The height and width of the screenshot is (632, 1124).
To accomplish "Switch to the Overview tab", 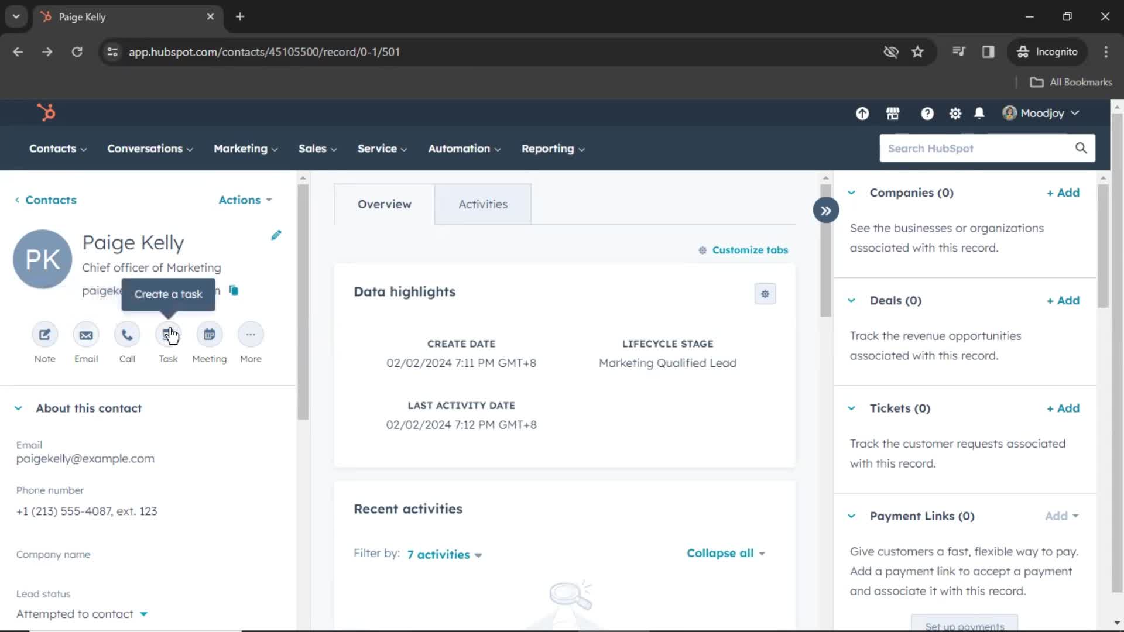I will [x=385, y=204].
